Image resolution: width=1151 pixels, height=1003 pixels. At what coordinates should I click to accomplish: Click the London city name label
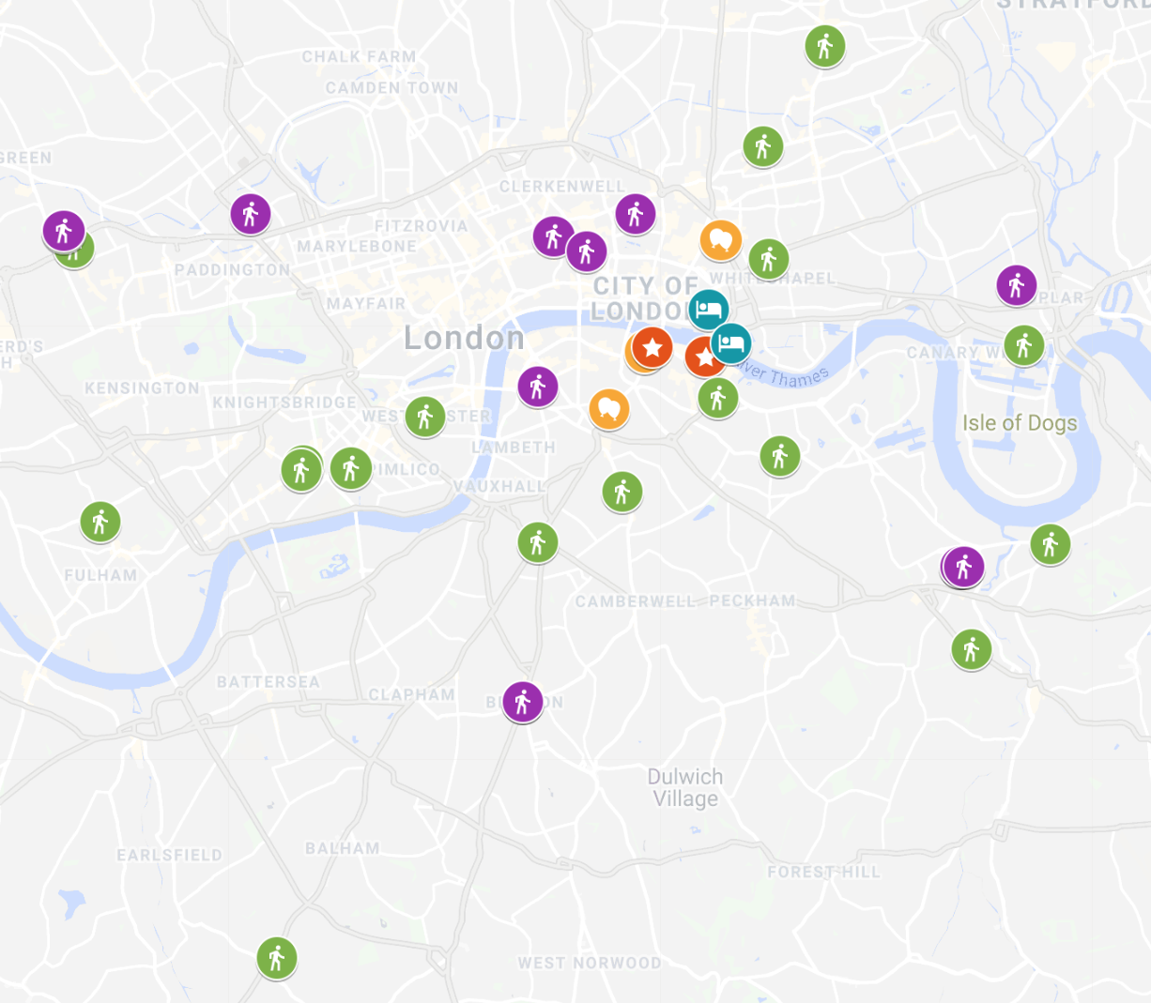464,338
